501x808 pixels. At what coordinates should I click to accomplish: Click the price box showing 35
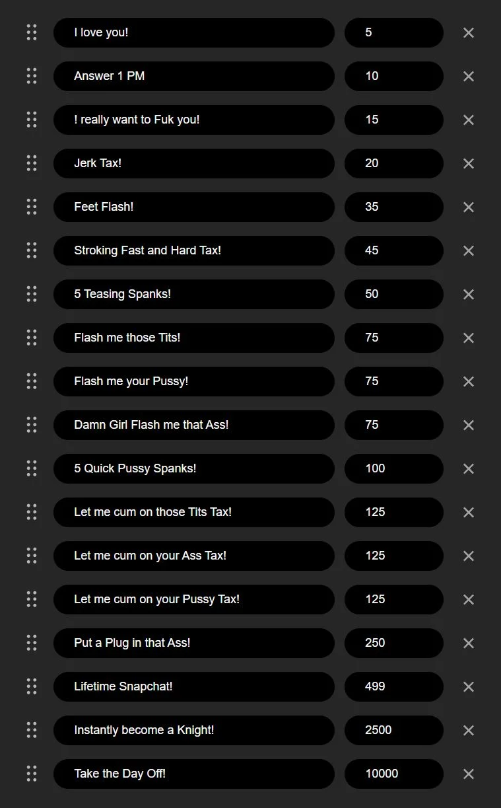point(393,207)
